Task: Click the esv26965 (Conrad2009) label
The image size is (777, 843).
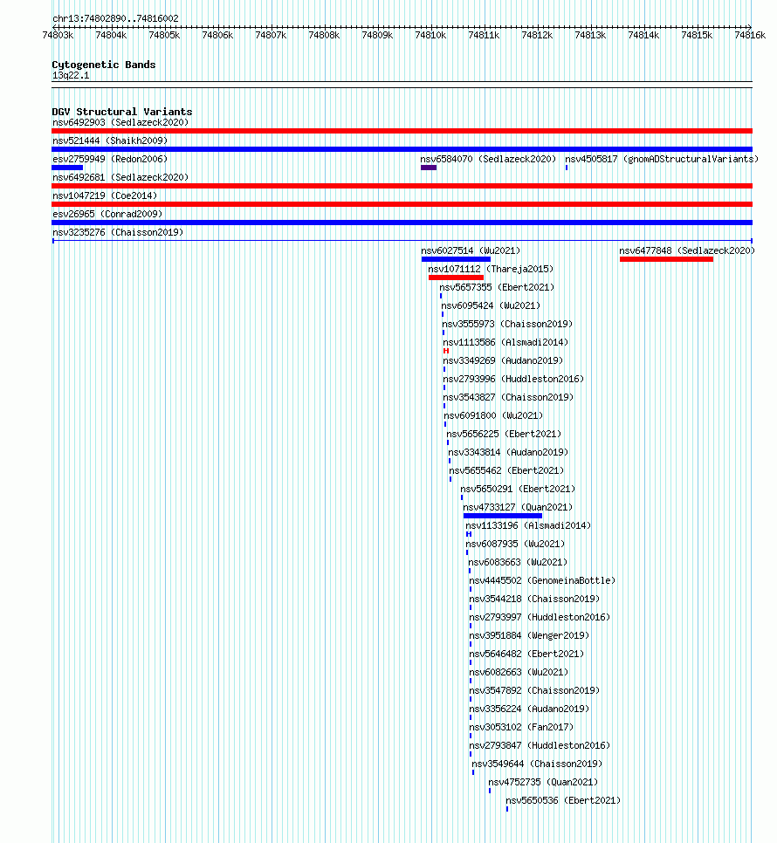Action: (107, 214)
